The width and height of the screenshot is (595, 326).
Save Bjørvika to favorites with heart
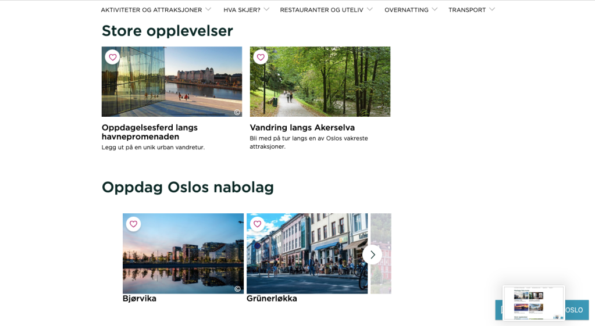tap(133, 224)
